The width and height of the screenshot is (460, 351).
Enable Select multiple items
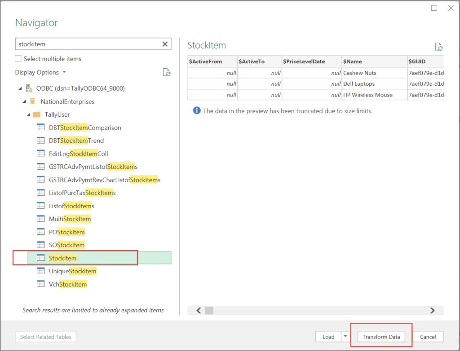click(x=18, y=59)
